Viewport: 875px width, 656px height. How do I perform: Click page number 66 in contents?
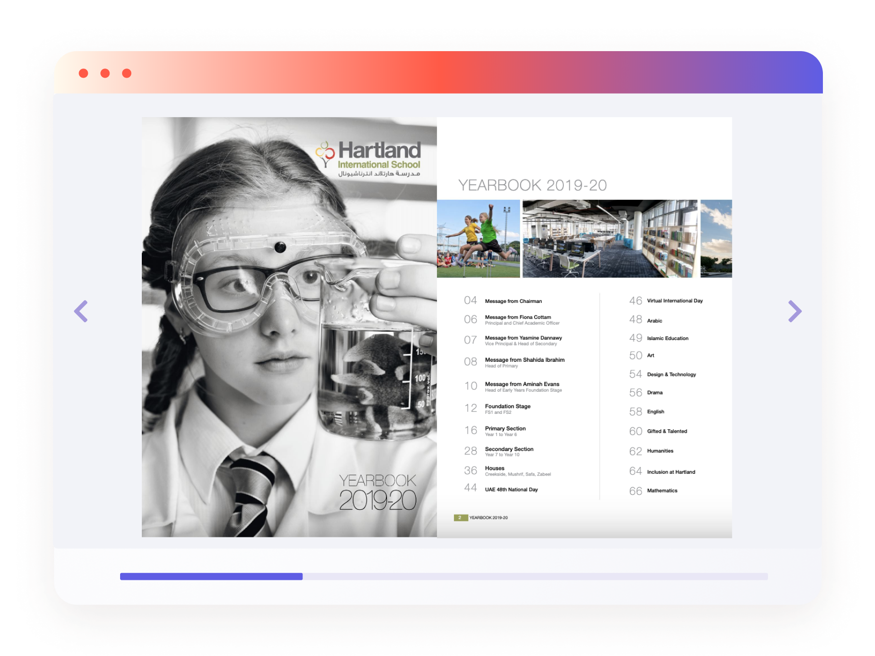point(635,491)
